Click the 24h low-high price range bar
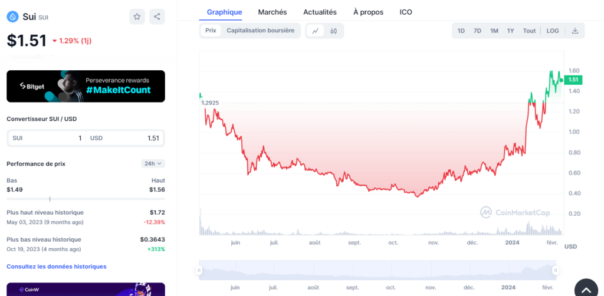This screenshot has width=604, height=296. tap(86, 199)
